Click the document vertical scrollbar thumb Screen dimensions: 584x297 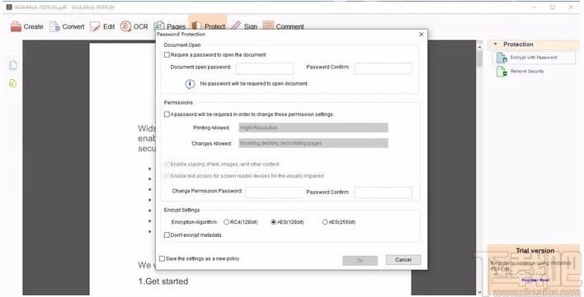point(480,58)
